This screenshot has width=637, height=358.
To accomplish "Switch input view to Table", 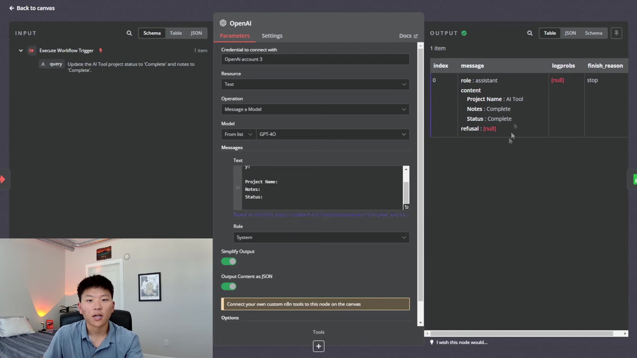I will [176, 33].
